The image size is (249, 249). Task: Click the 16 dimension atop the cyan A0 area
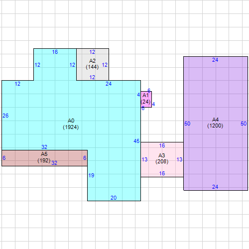[x=55, y=52]
